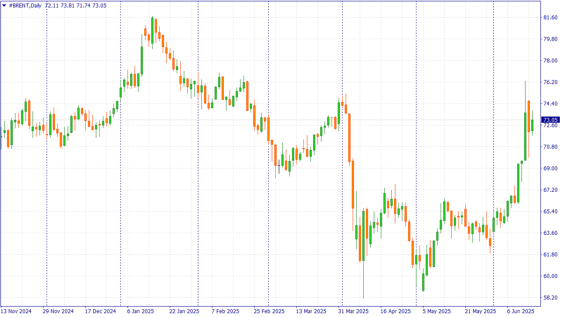The height and width of the screenshot is (318, 562).
Task: Click the highlighted current price tag 73.05
Action: 550,120
